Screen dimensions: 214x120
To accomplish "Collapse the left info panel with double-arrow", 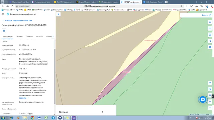I will pyautogui.click(x=59, y=14).
